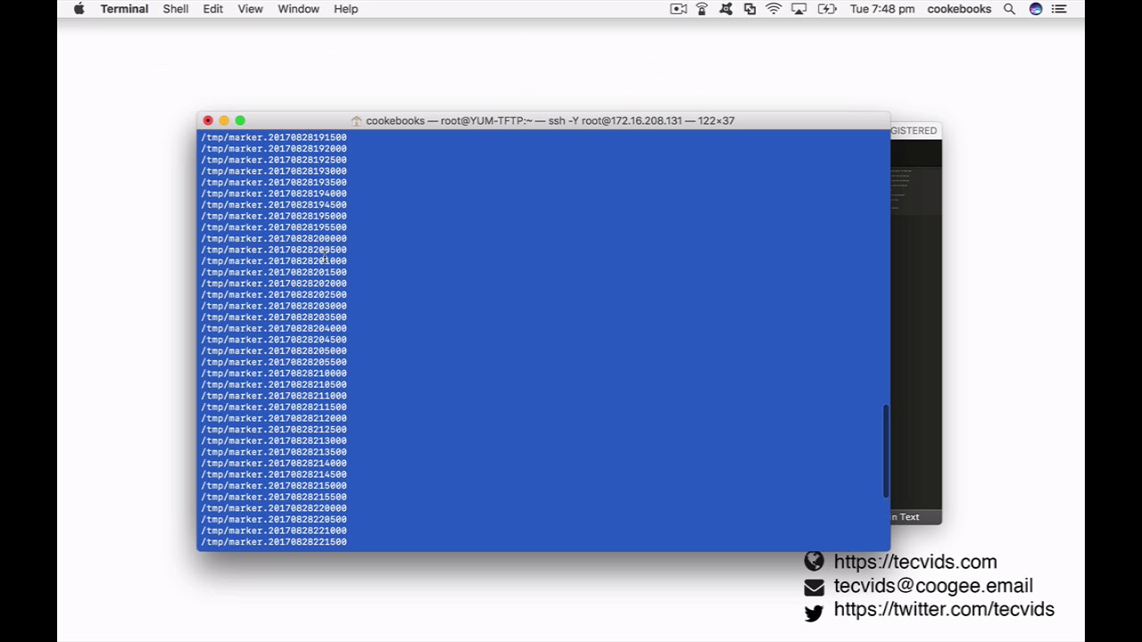
Task: Click the cookebooks user name in menu bar
Action: (x=959, y=9)
